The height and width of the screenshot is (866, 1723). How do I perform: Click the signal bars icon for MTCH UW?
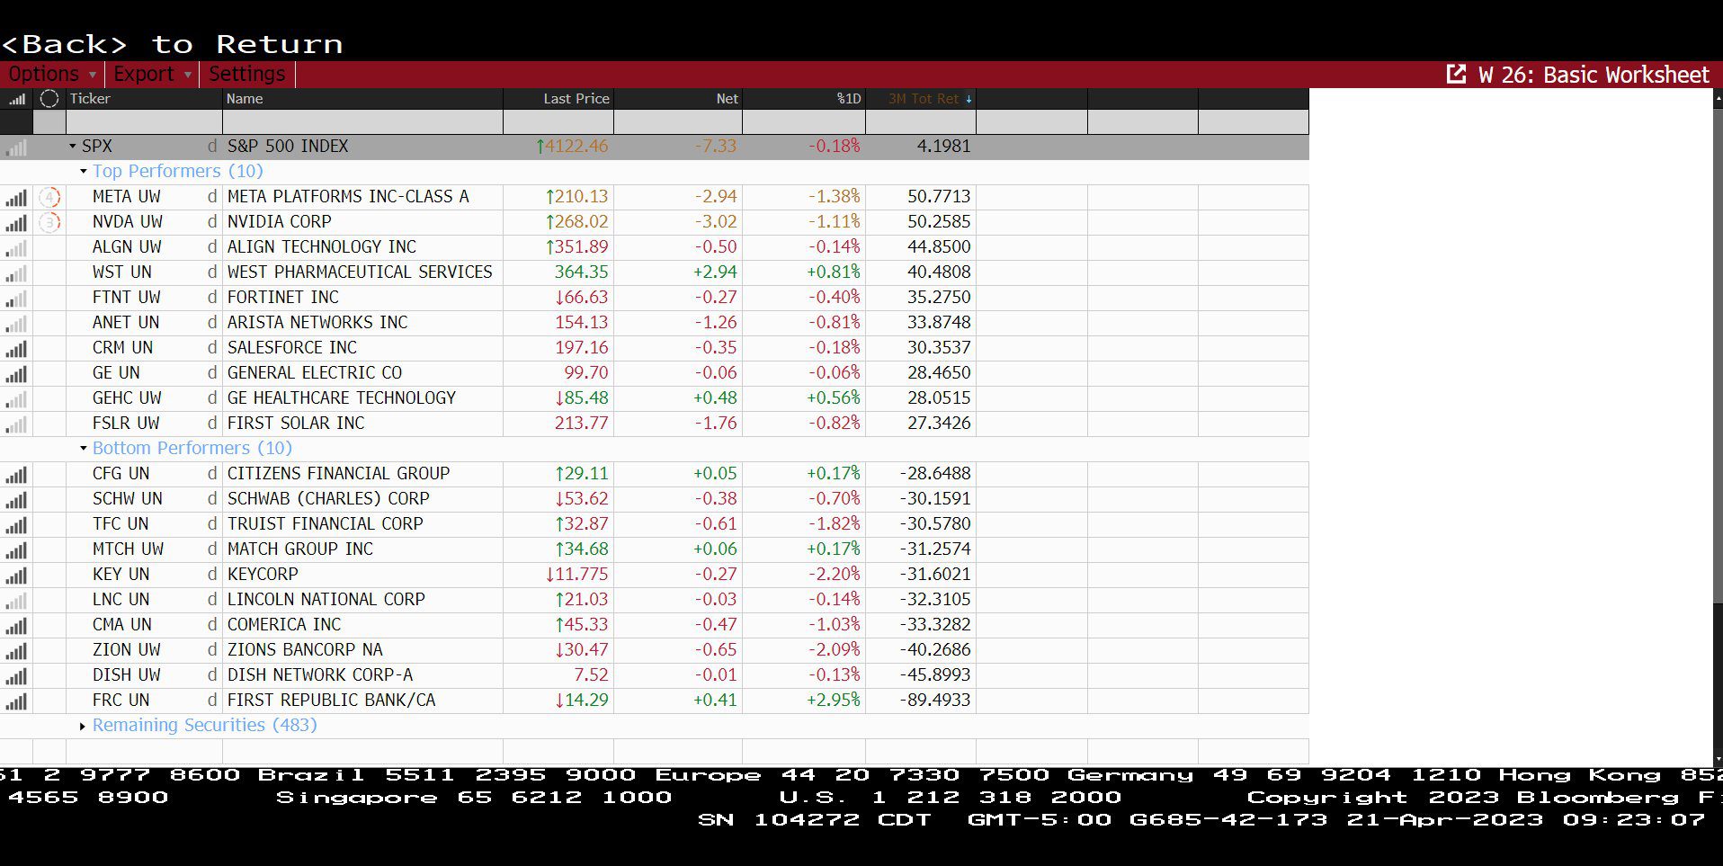point(17,549)
